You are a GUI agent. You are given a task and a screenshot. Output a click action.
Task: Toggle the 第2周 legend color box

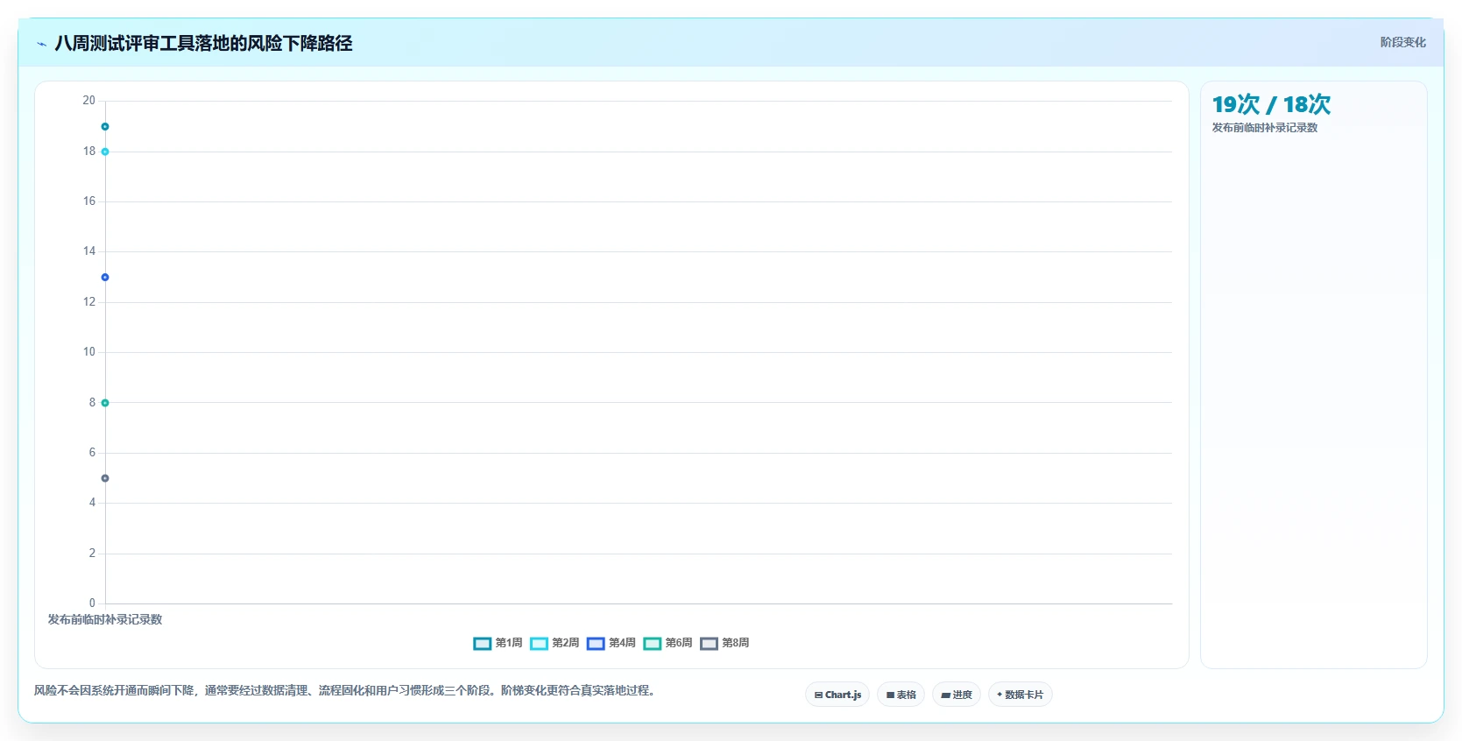(x=540, y=644)
